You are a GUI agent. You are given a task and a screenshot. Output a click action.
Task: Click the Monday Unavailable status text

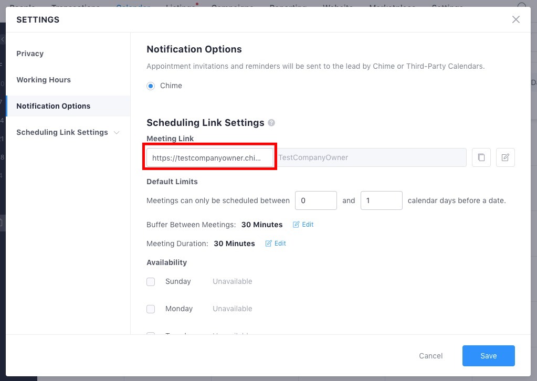click(233, 309)
